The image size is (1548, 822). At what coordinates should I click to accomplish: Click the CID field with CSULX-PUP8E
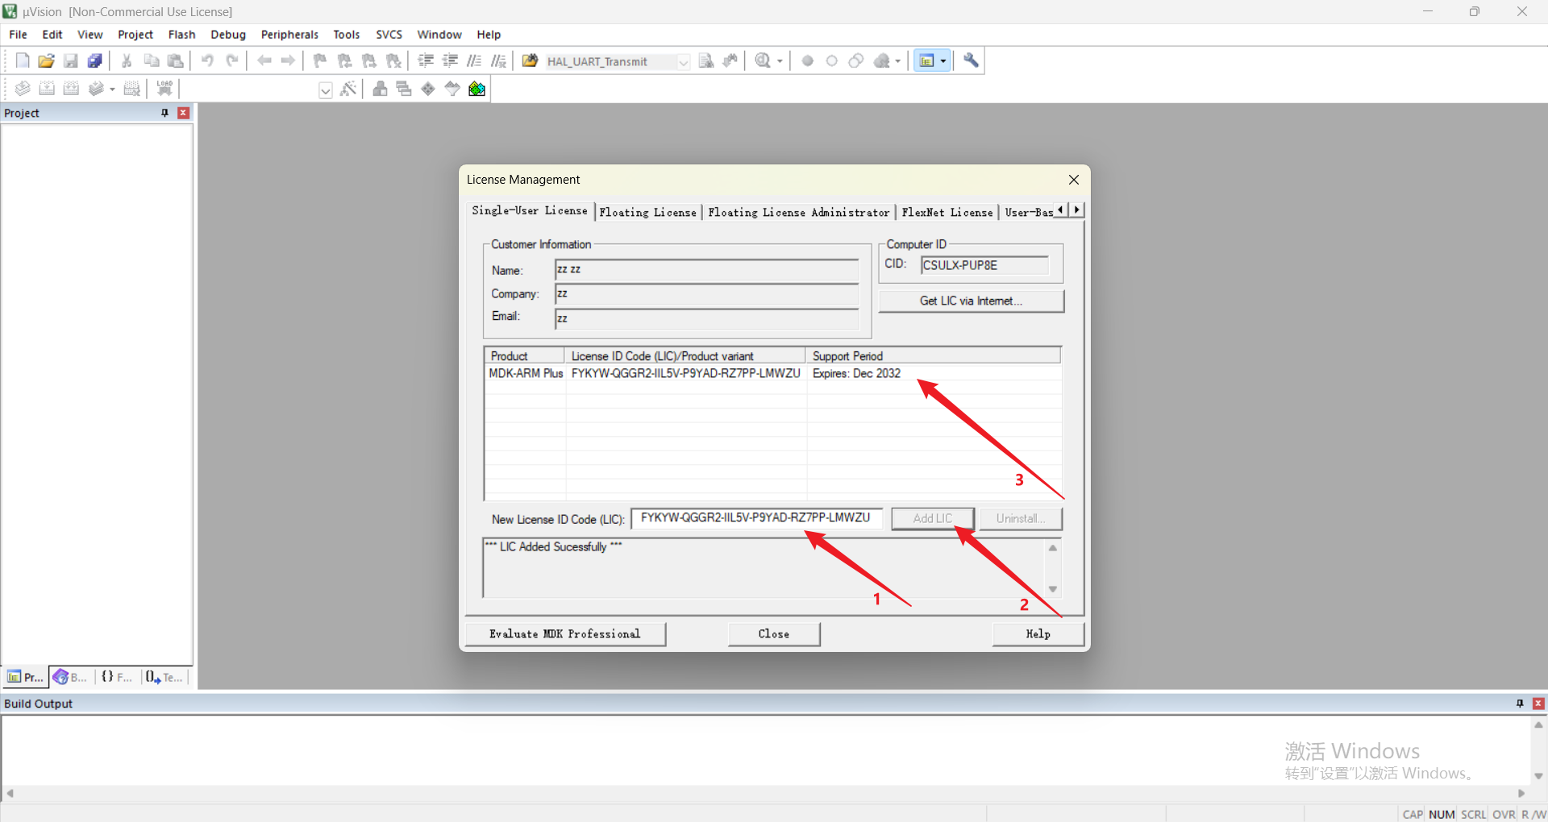point(984,265)
